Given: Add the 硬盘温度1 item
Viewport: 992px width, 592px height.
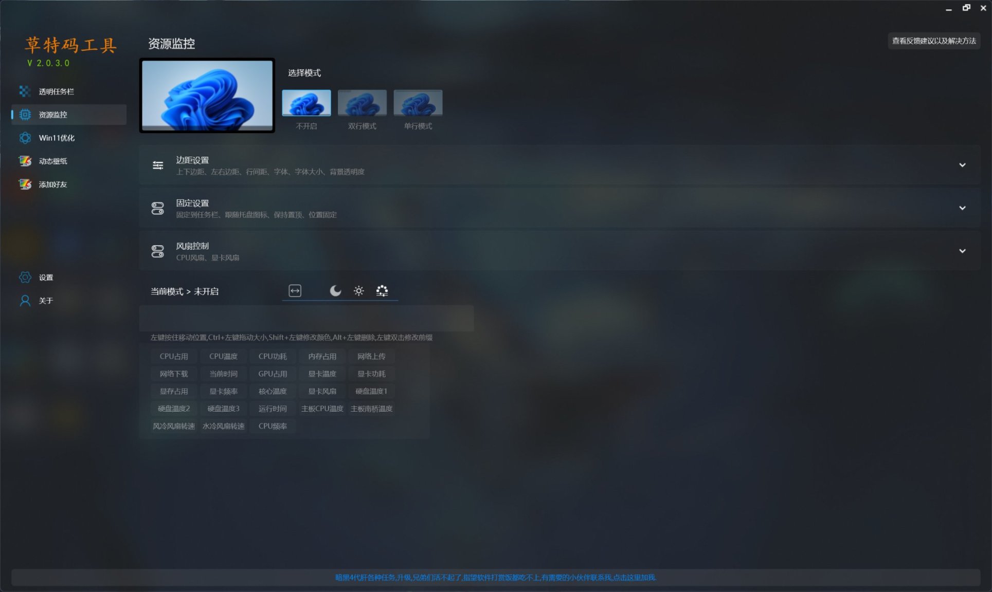Looking at the screenshot, I should click(371, 391).
